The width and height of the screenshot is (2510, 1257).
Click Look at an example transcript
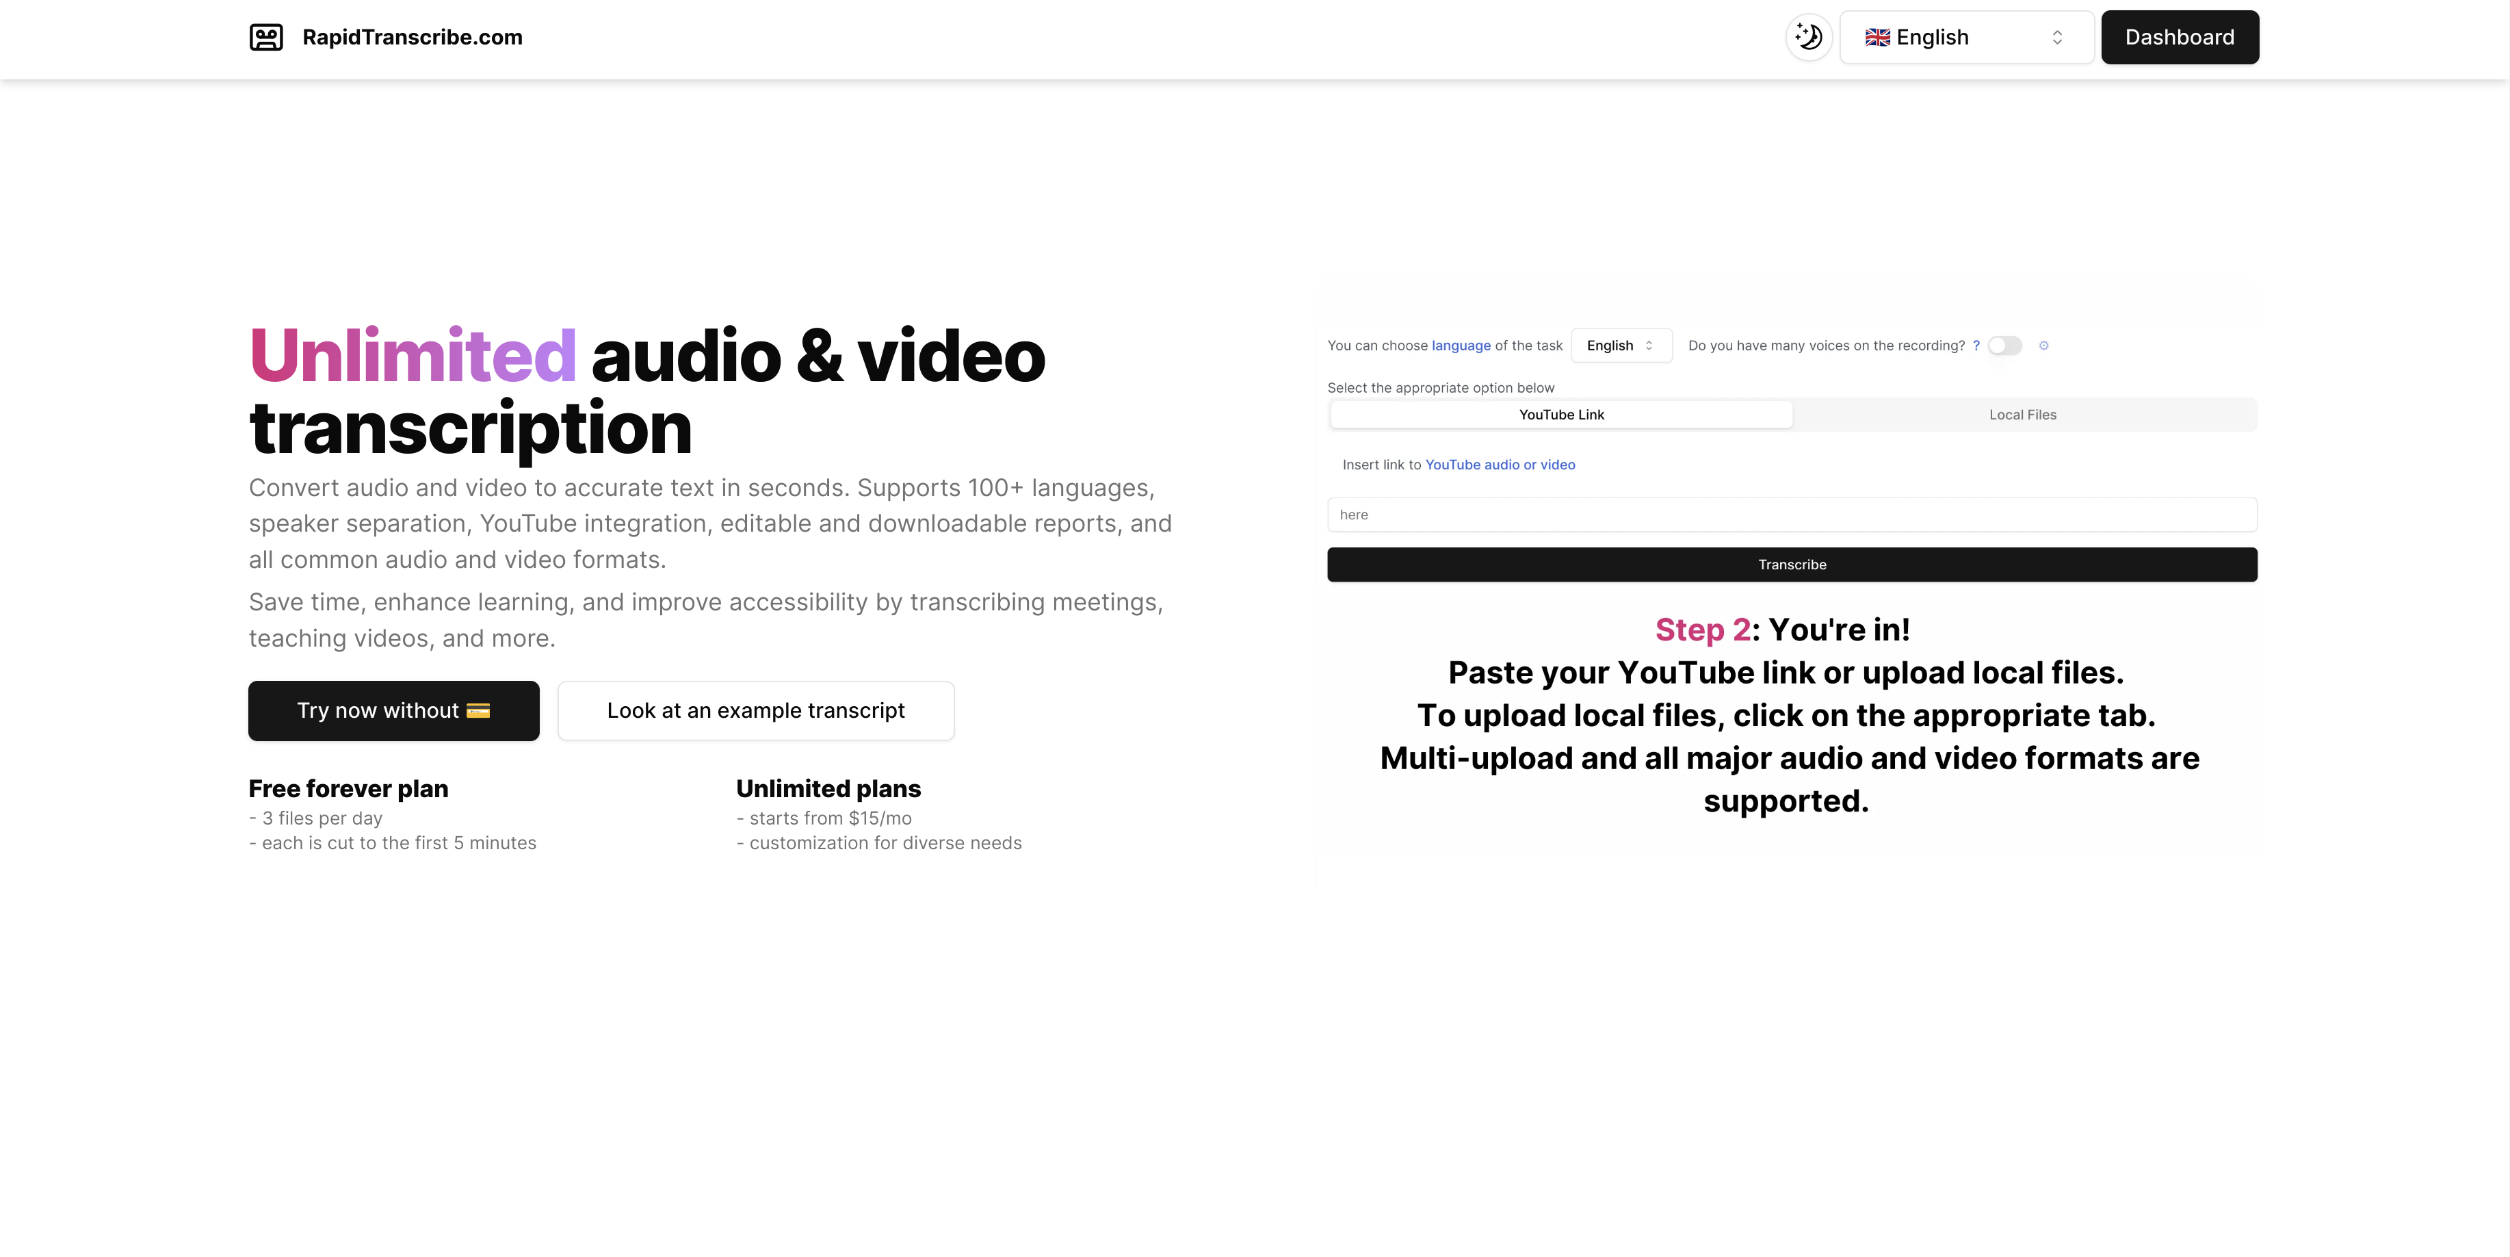pos(755,710)
